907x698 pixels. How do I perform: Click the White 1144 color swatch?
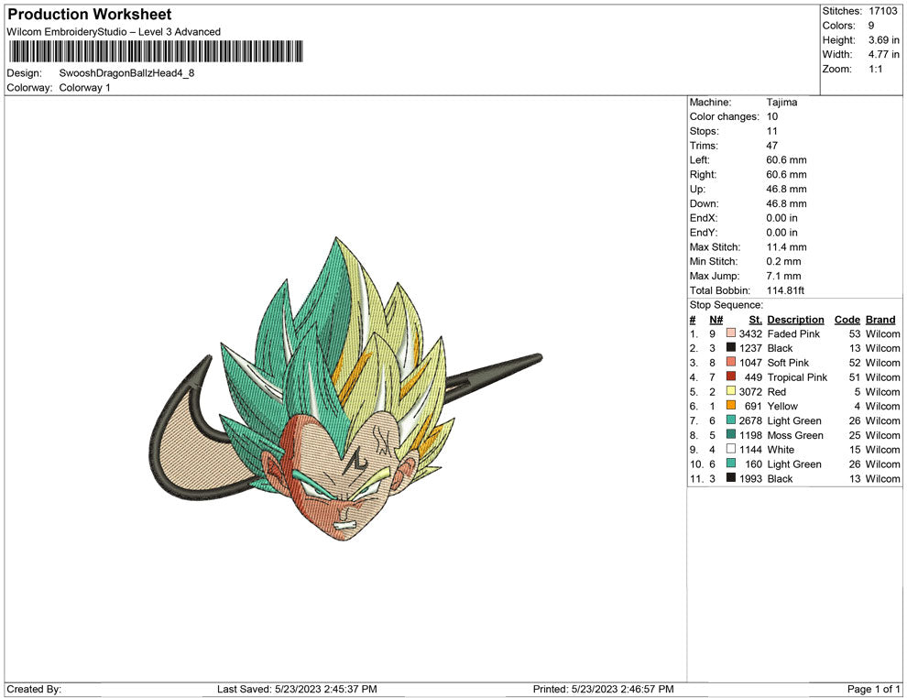pyautogui.click(x=731, y=449)
